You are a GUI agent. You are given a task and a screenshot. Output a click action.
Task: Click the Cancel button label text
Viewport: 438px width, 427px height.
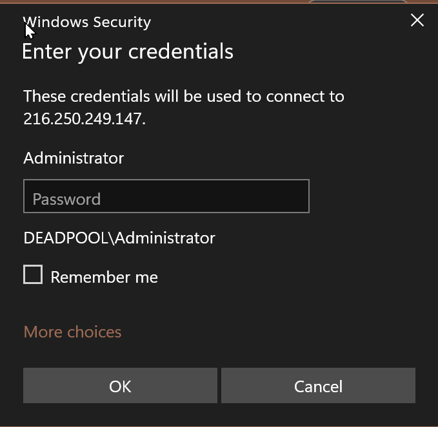(x=318, y=386)
